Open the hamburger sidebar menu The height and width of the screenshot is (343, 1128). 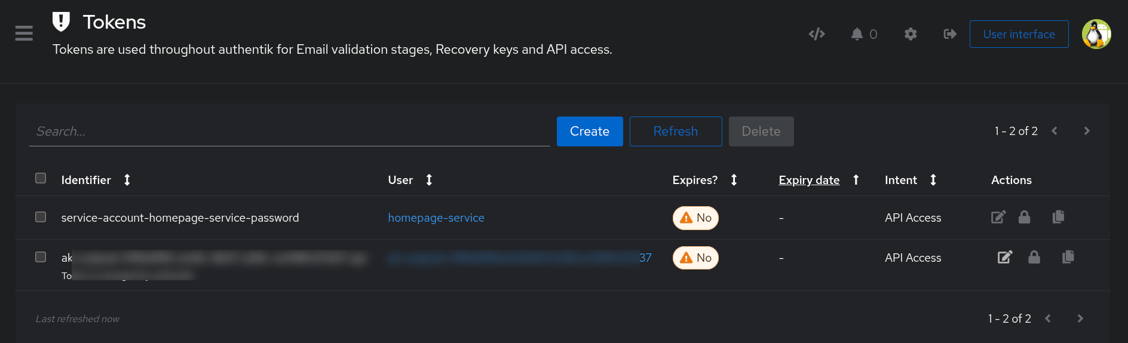(x=24, y=33)
